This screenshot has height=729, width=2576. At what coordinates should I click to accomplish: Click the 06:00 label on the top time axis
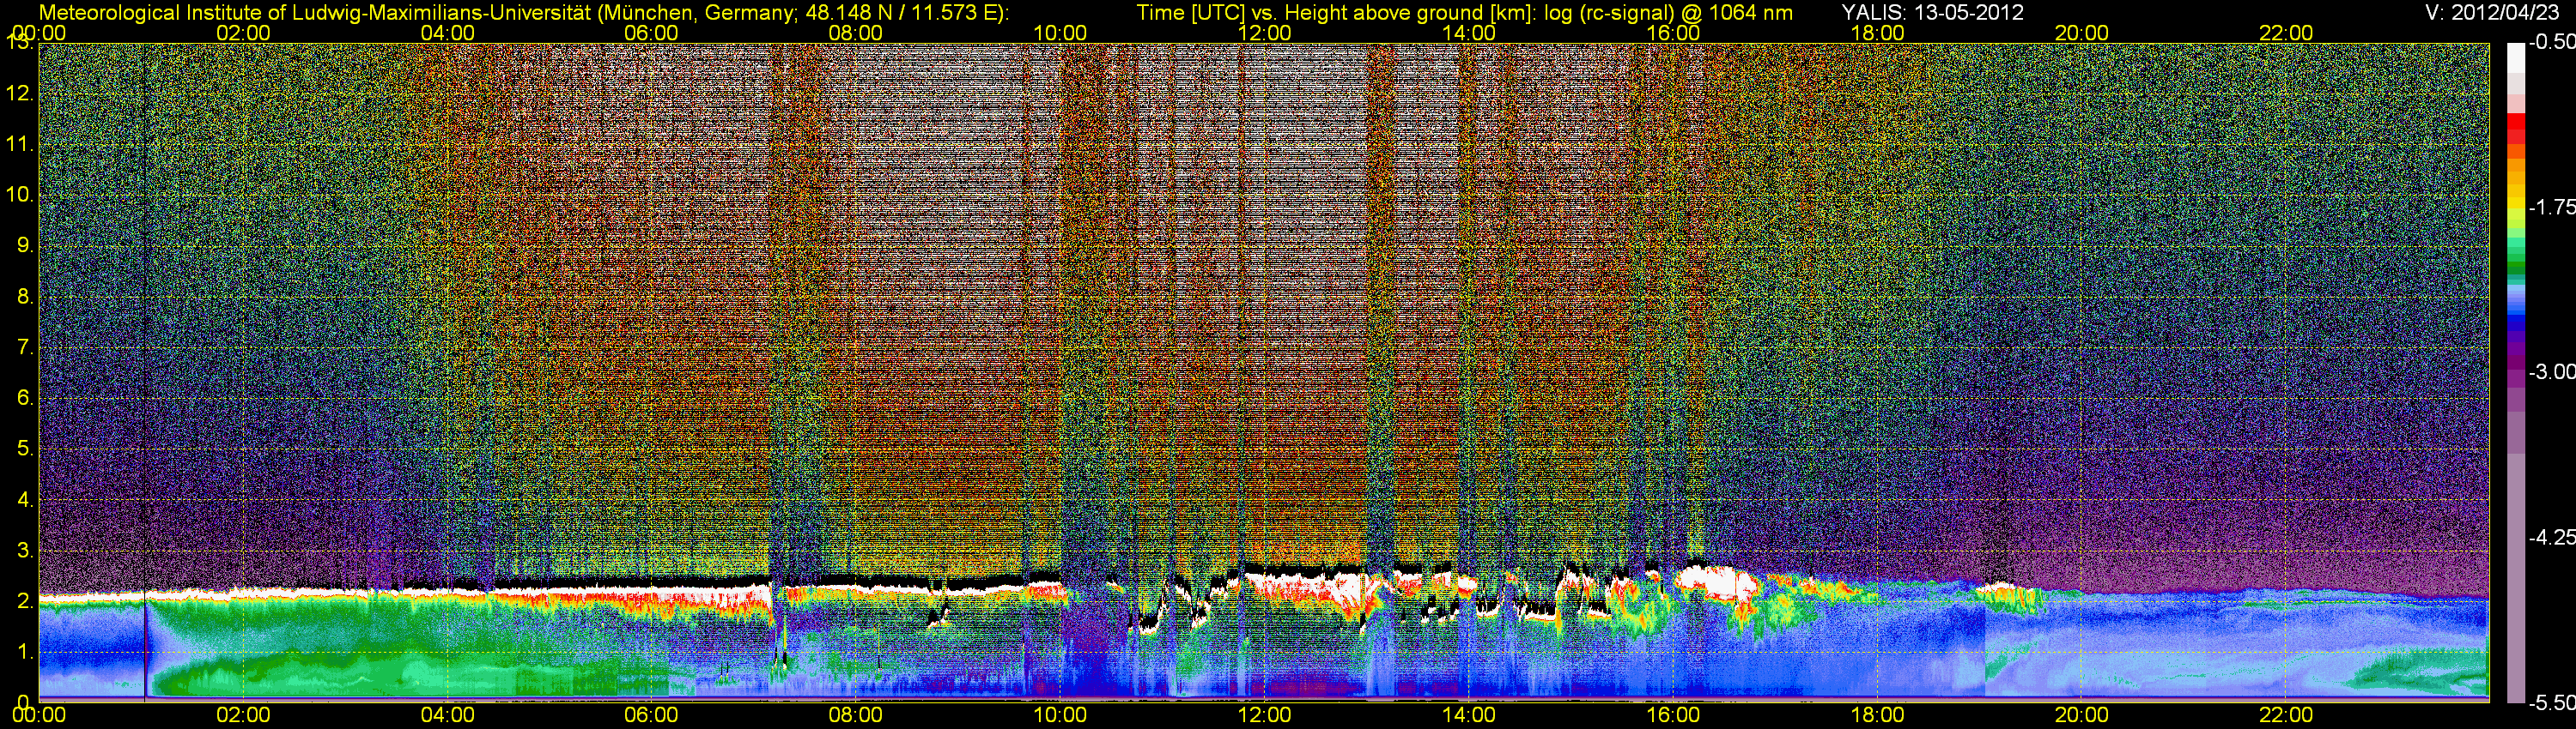651,33
